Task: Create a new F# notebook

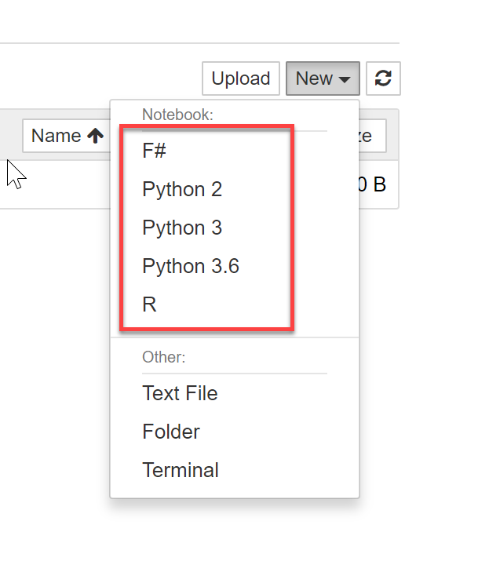Action: coord(154,151)
